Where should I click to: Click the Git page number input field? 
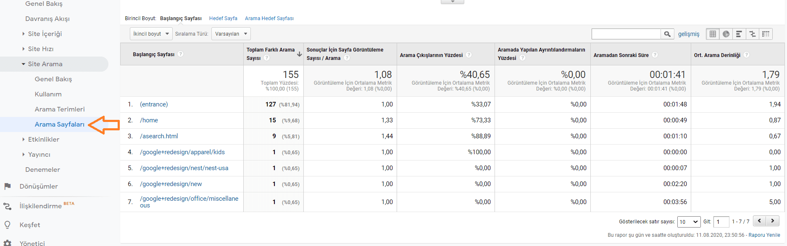(721, 222)
